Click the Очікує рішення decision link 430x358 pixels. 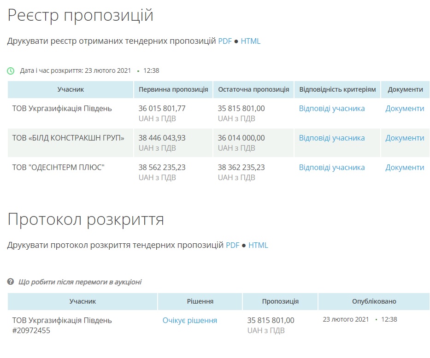coord(190,320)
